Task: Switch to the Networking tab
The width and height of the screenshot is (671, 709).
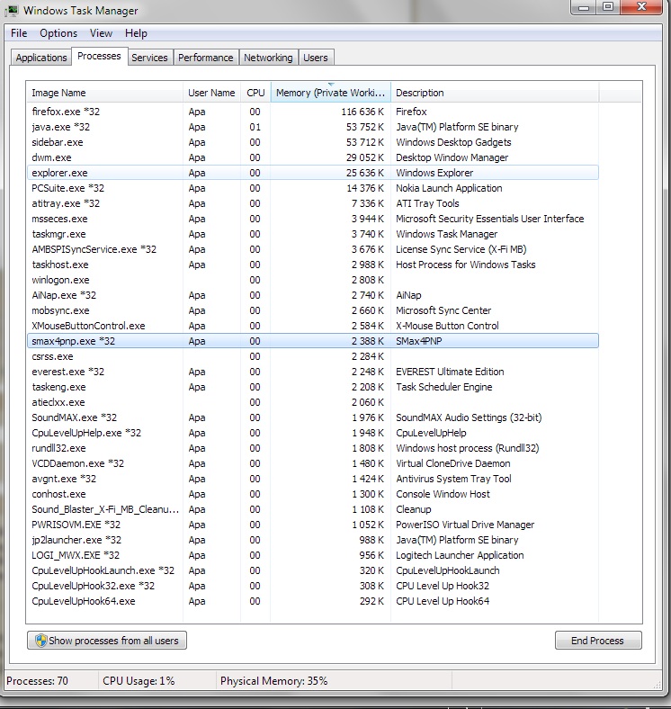Action: tap(268, 58)
